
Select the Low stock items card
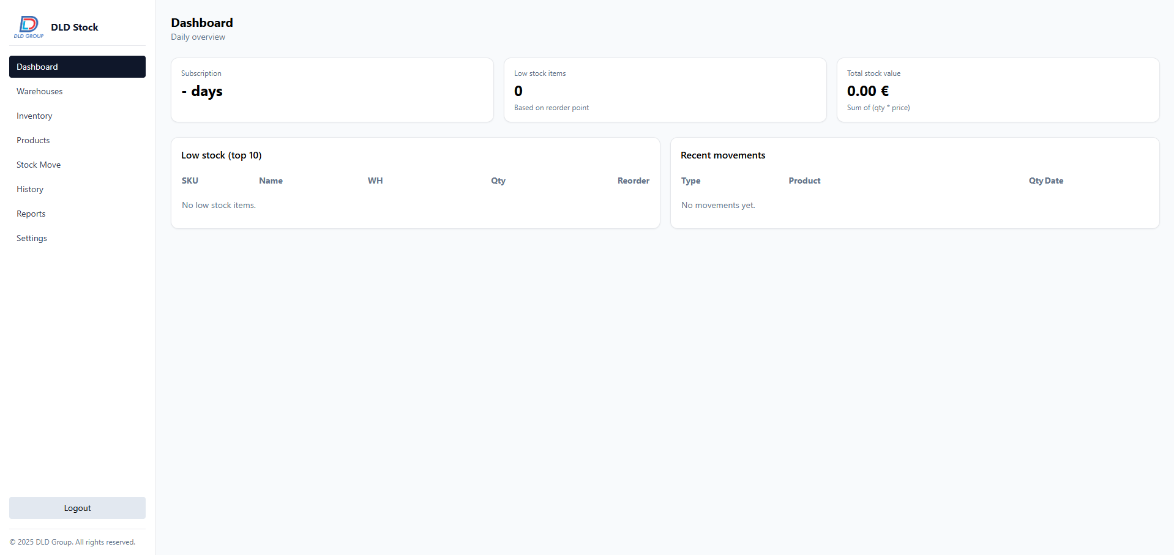[x=665, y=90]
